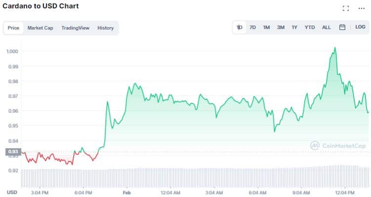The height and width of the screenshot is (197, 371).
Task: Click the 'Cardano to USD Chart' heading
Action: (41, 6)
